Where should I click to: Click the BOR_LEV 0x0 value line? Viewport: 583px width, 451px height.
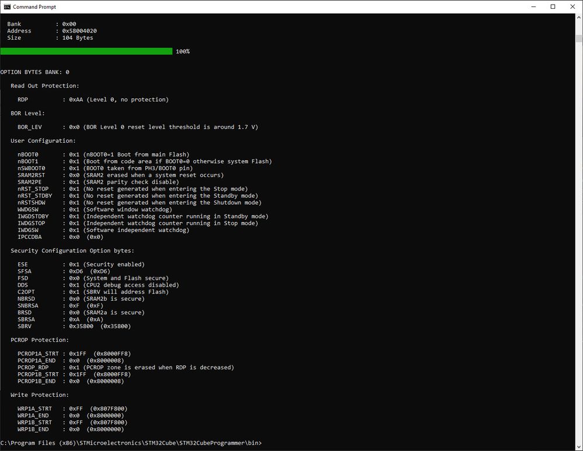(138, 127)
